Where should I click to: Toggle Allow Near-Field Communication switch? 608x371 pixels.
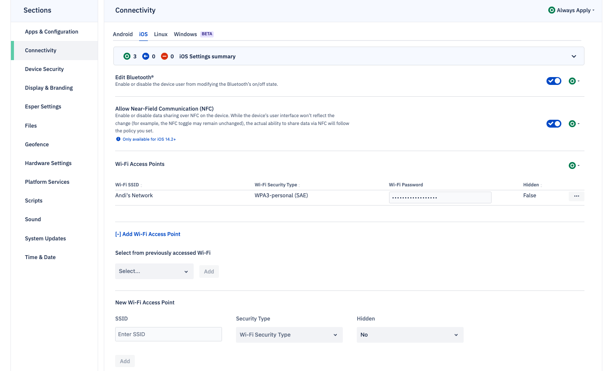(x=553, y=124)
